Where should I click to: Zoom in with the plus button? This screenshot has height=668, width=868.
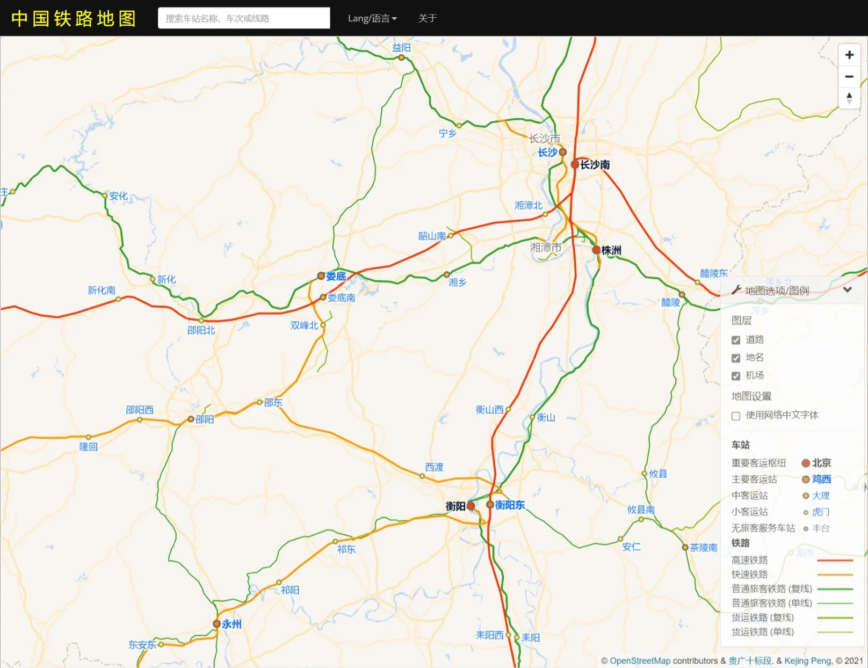(849, 55)
